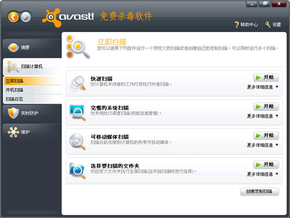Click the avast! logo icon
Screen dimensions: 290x218
coord(51,17)
